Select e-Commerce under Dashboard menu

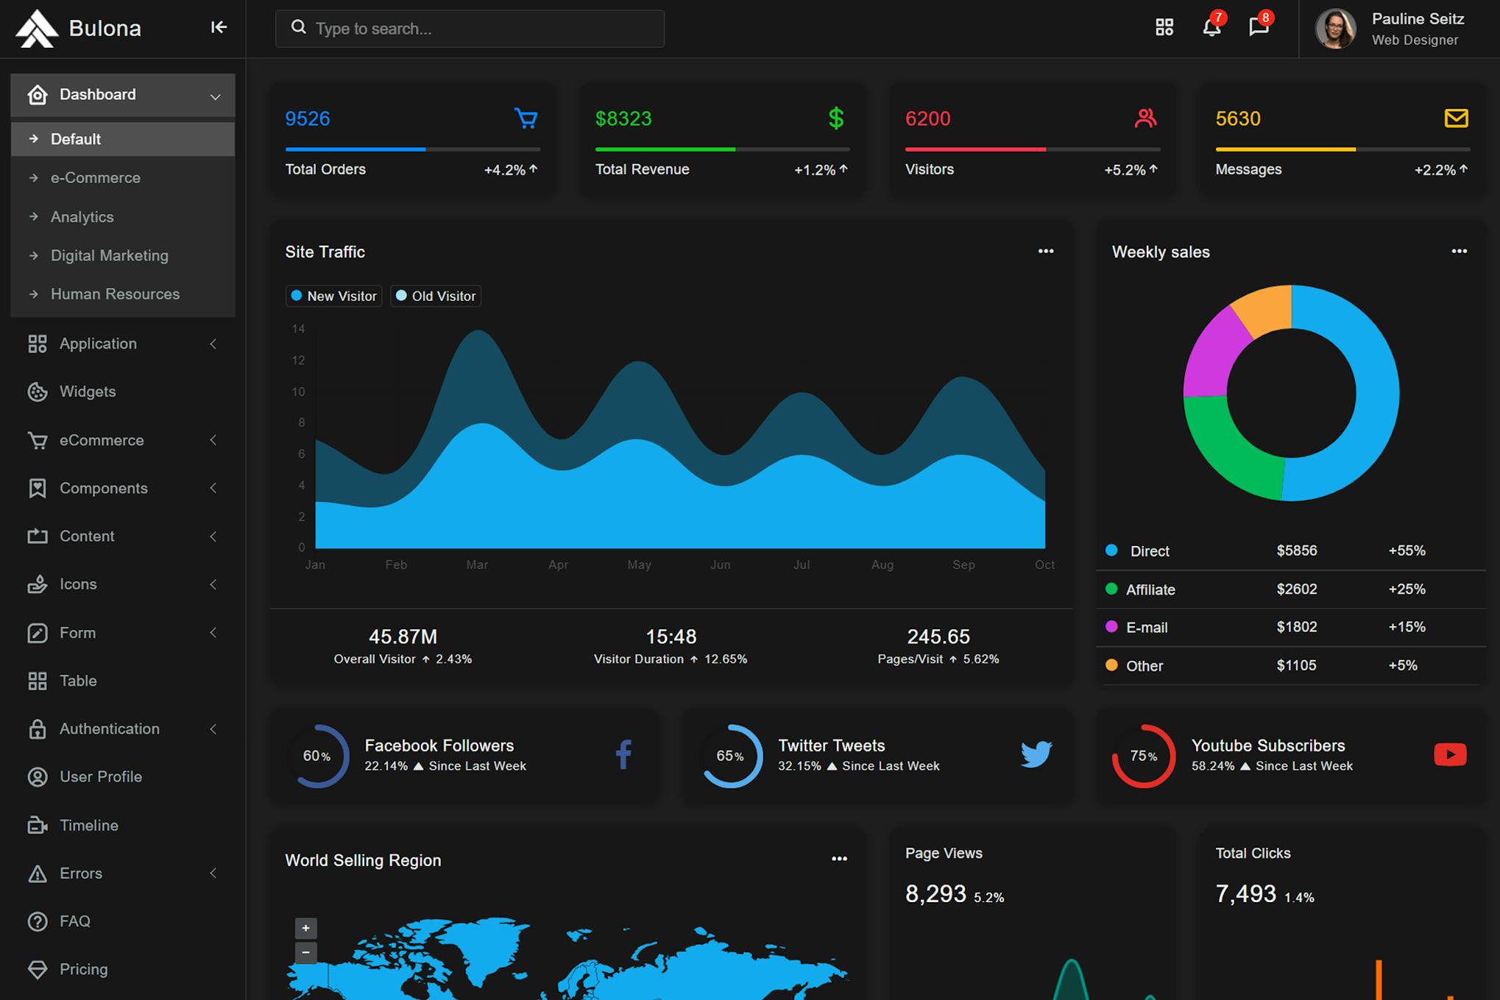(x=96, y=178)
